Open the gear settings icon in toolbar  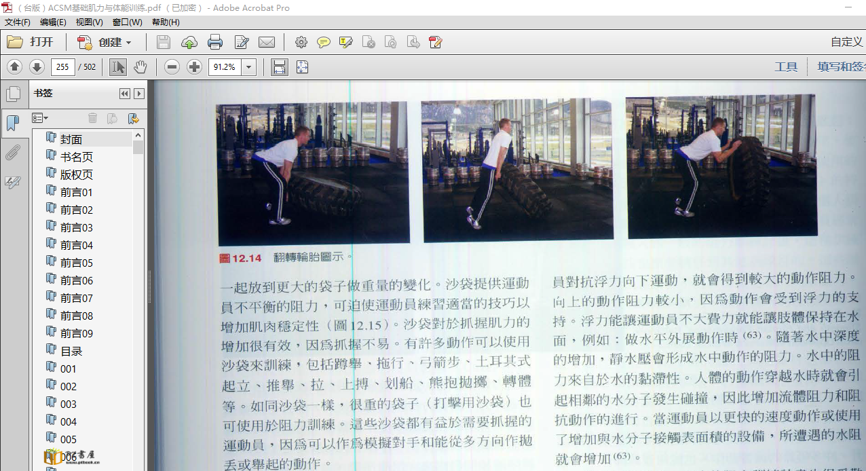pyautogui.click(x=301, y=42)
